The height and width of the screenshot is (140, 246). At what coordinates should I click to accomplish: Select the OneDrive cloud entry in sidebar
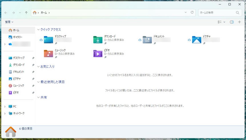(x=19, y=44)
